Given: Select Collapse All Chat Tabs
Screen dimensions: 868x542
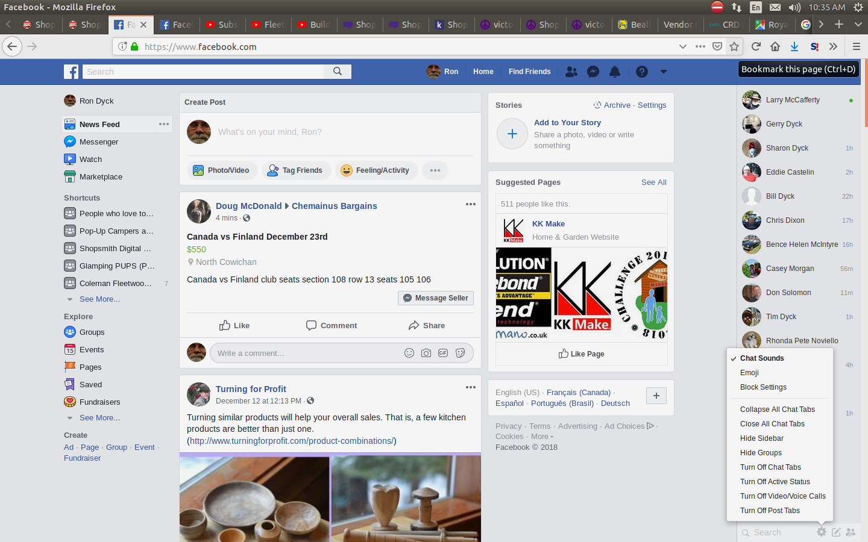Looking at the screenshot, I should (778, 410).
